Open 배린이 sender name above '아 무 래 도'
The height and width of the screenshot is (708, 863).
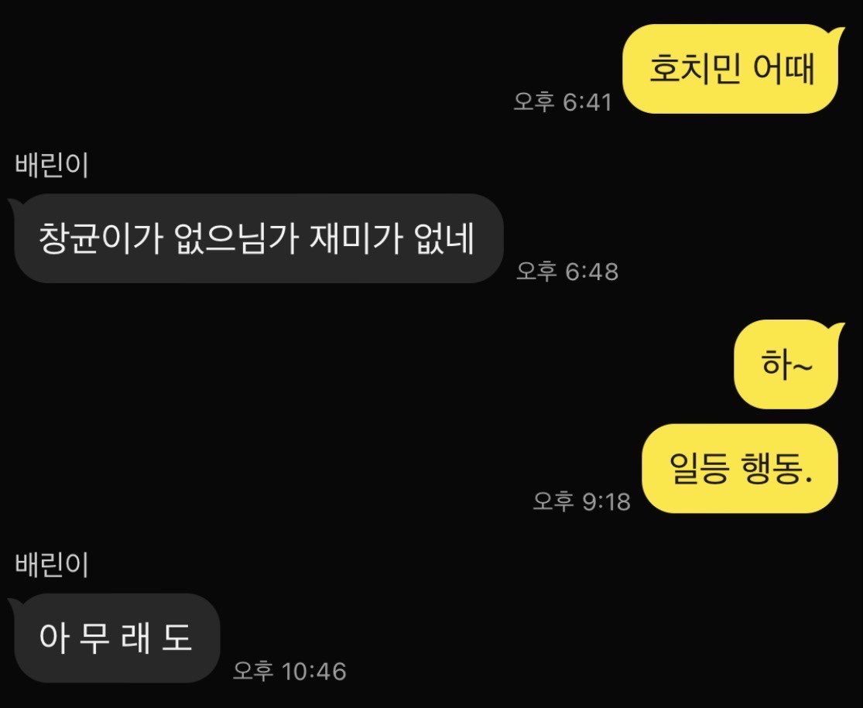point(52,565)
